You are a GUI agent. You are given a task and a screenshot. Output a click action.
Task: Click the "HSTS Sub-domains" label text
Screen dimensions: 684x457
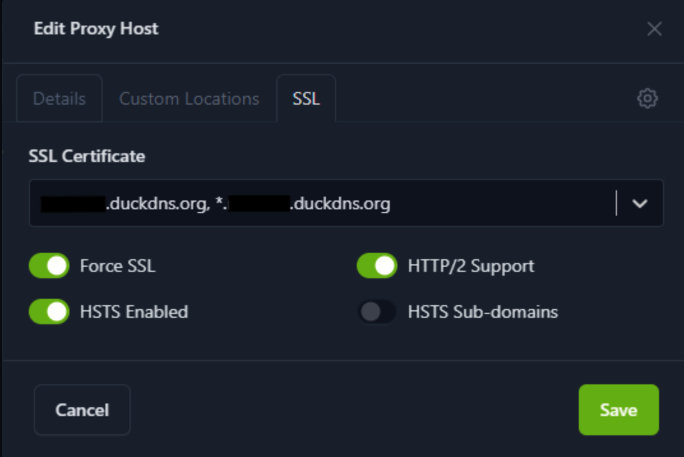pyautogui.click(x=482, y=312)
